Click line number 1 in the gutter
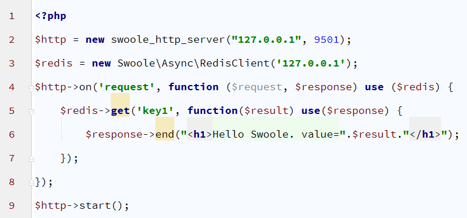Screen dimensions: 467x218 tap(12, 16)
